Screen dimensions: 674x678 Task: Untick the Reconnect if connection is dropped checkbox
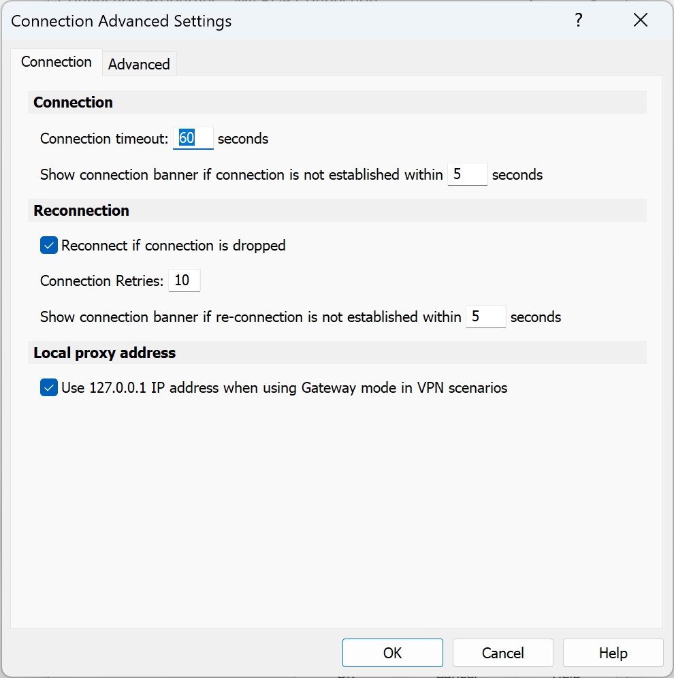click(x=49, y=245)
